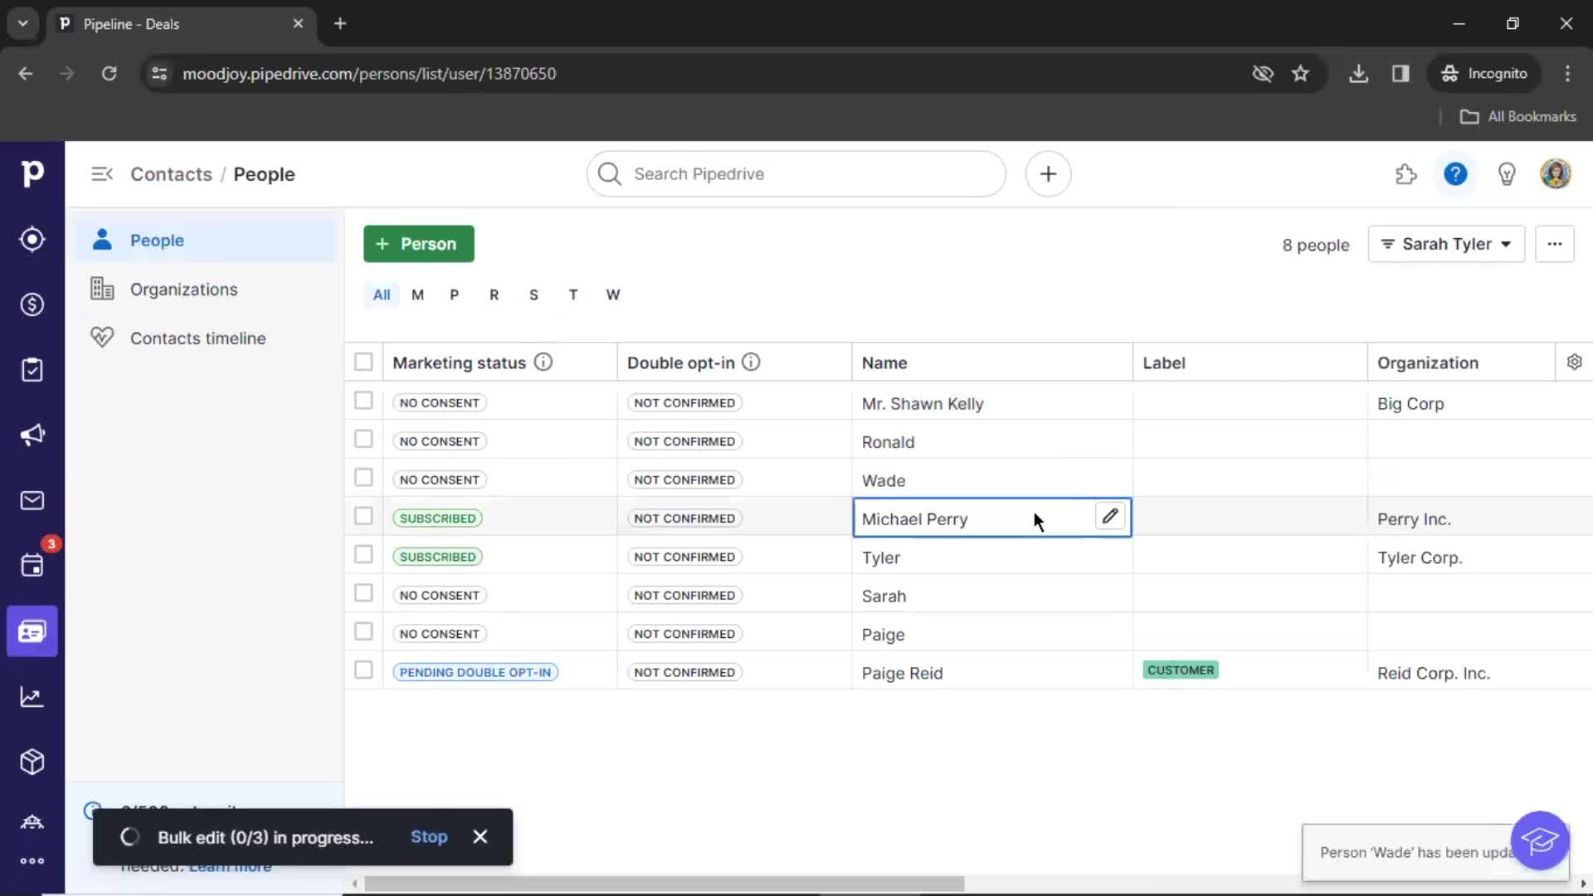Open Products cube icon in sidebar
The image size is (1593, 896).
coord(32,762)
